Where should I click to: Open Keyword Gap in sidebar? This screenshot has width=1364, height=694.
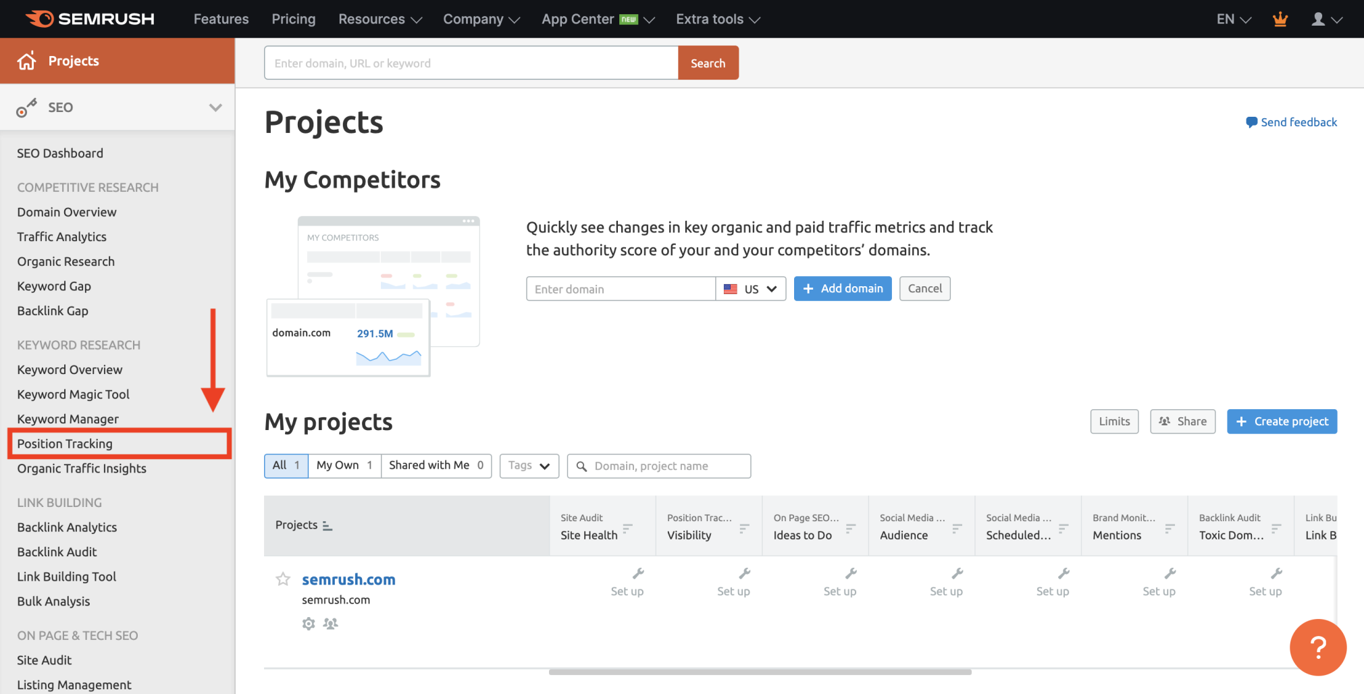coord(54,286)
